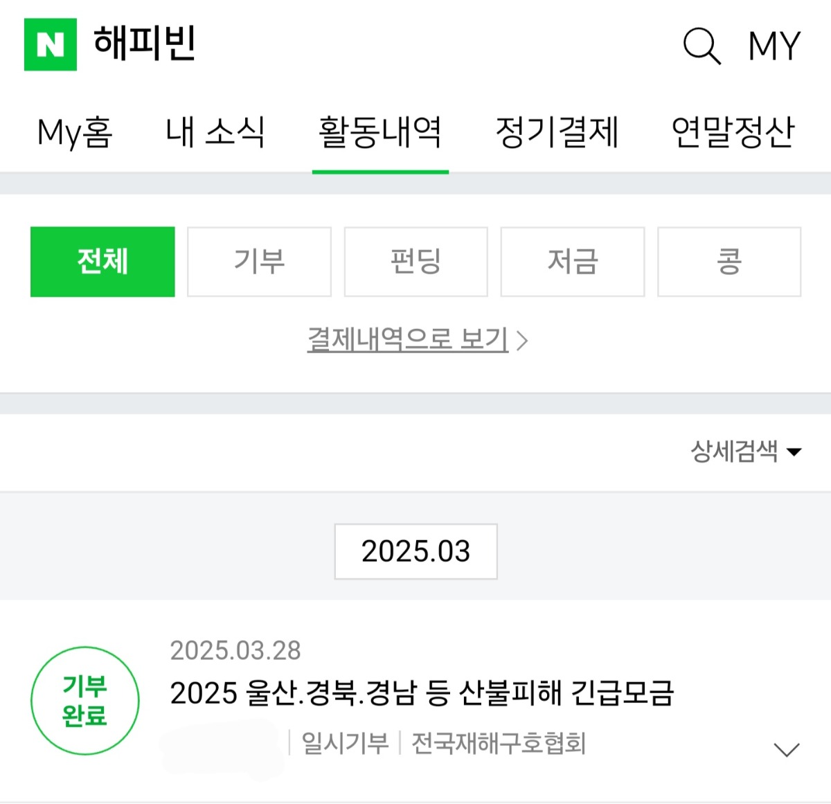Open the 결제내역으로 보기 link
The image size is (831, 804).
(x=415, y=339)
